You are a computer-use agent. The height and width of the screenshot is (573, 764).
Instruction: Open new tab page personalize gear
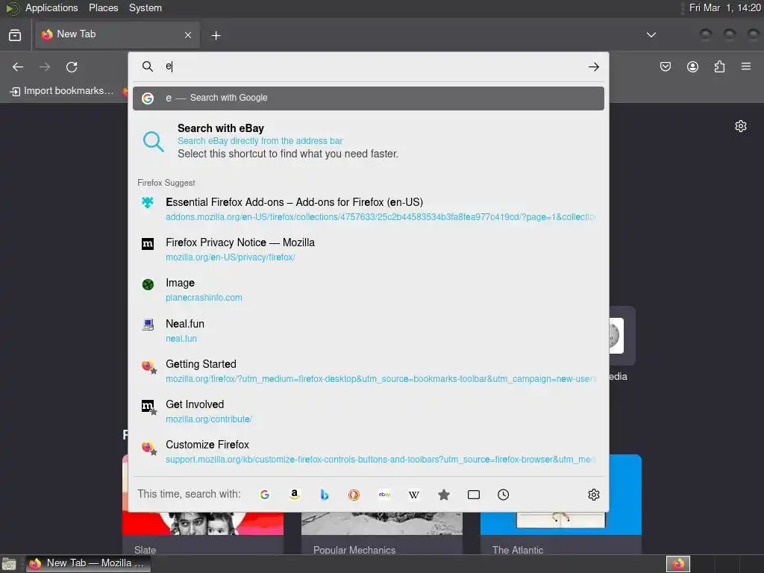pos(741,126)
